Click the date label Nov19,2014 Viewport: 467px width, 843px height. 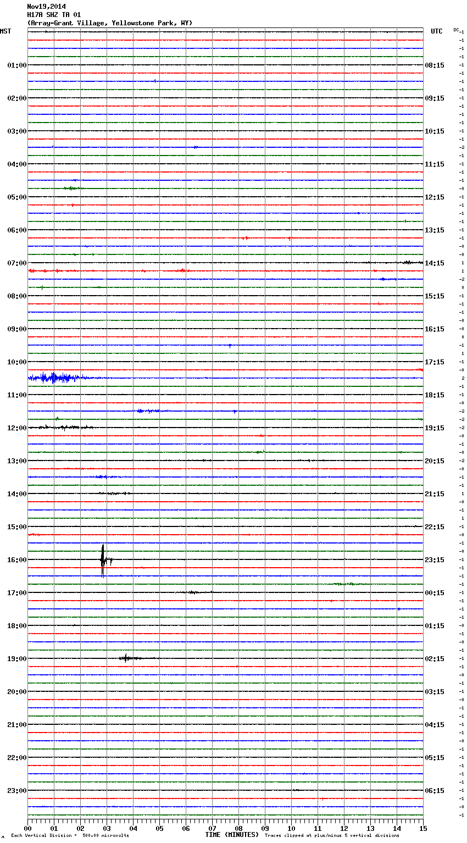[46, 7]
